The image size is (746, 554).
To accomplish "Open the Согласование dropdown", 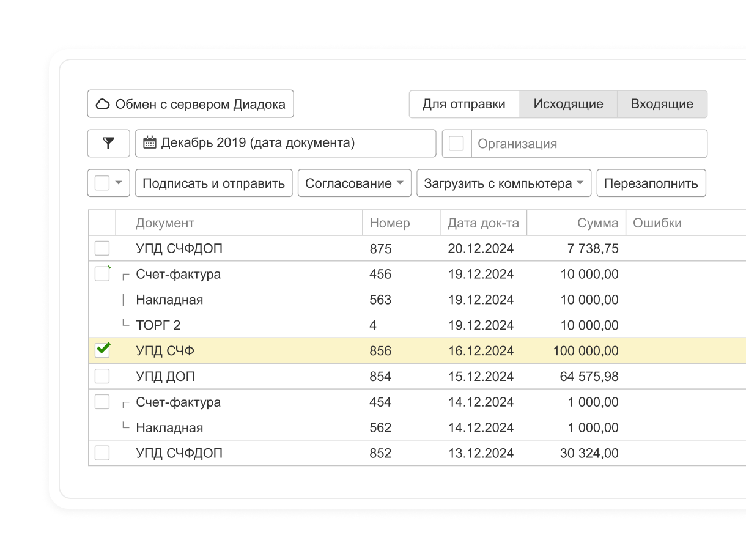I will [354, 183].
